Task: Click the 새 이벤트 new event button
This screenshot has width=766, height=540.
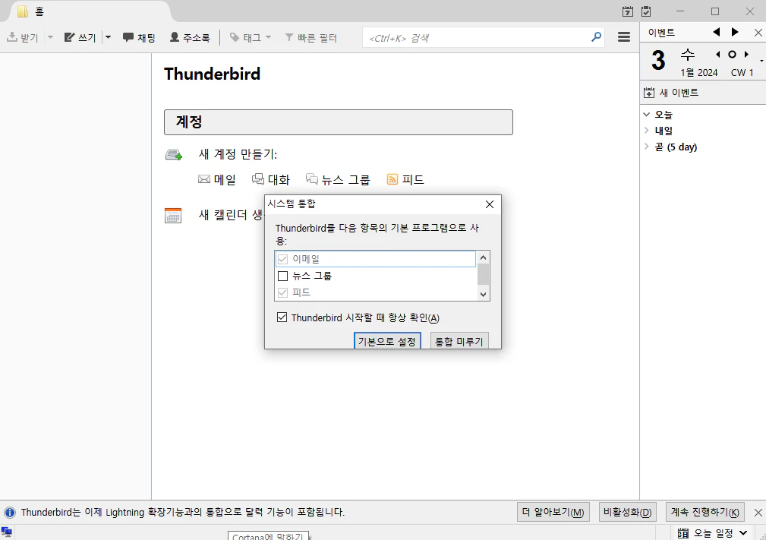Action: [x=671, y=93]
